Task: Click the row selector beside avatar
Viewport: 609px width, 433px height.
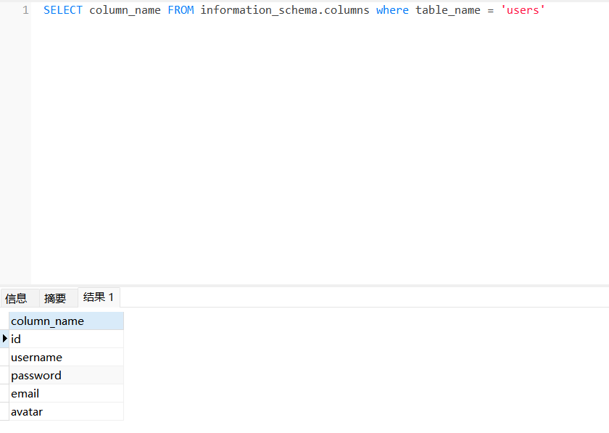Action: pyautogui.click(x=4, y=411)
